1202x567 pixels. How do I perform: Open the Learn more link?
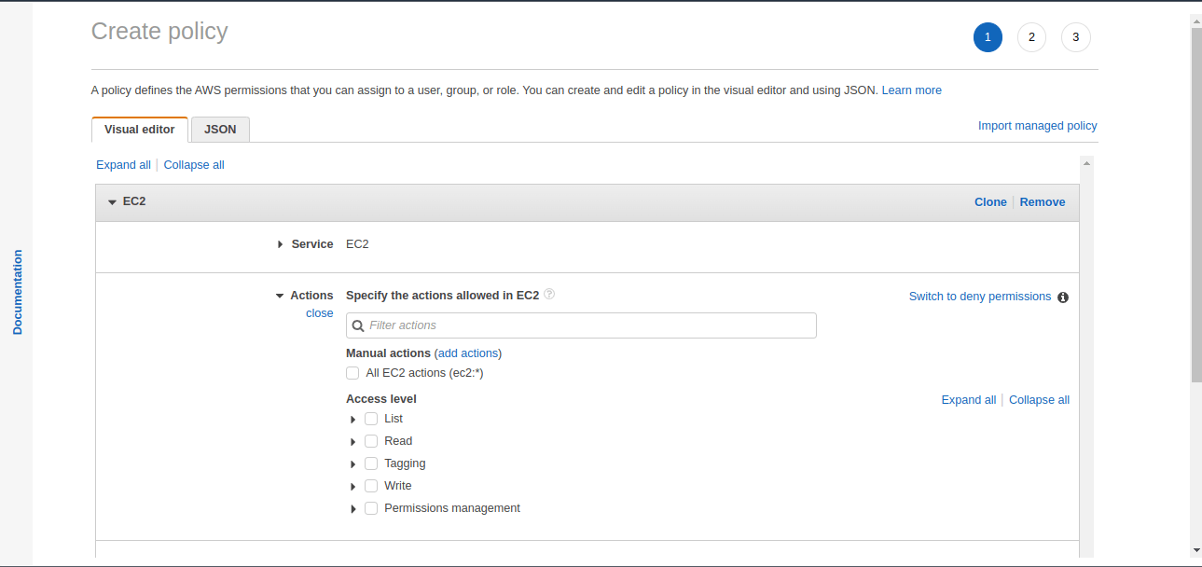pos(911,90)
